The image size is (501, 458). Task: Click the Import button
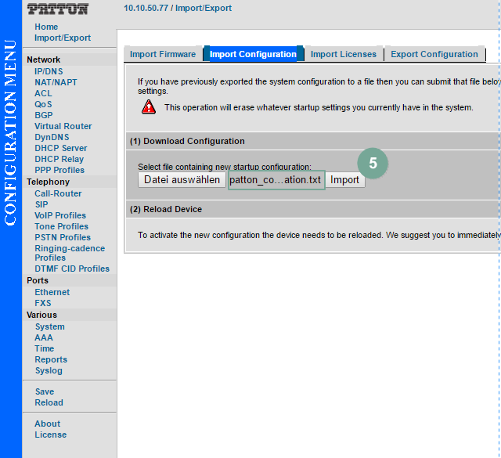point(344,180)
